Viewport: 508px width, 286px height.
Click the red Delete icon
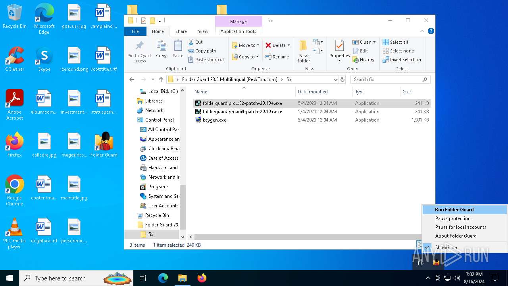tap(268, 45)
